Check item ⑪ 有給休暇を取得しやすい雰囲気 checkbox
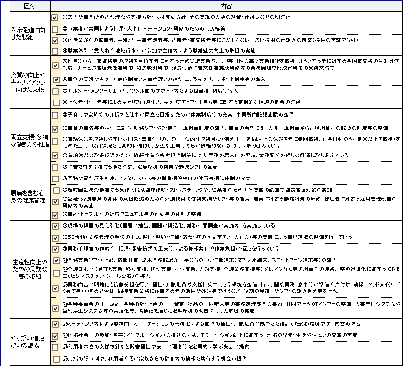This screenshot has height=366, width=403. click(55, 142)
